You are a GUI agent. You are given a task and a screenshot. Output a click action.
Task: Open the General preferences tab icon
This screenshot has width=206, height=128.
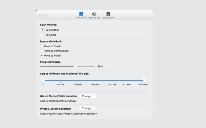[x=81, y=14]
